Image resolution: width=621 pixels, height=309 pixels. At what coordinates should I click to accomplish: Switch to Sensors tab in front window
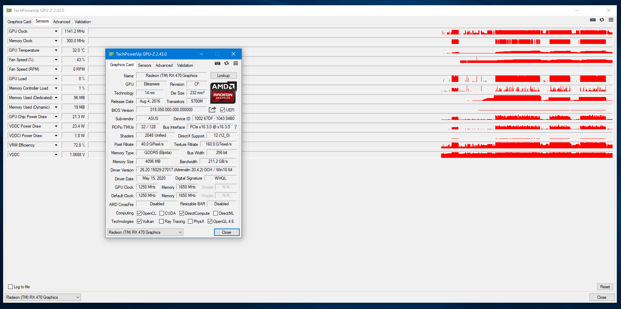click(x=144, y=65)
